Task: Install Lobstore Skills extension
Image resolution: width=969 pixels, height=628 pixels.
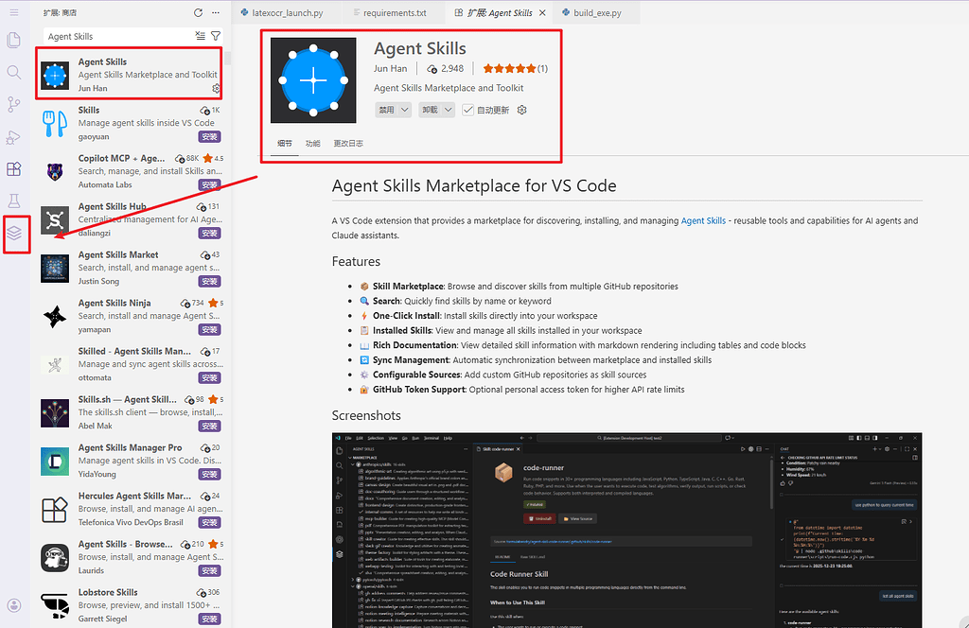Action: click(x=209, y=619)
